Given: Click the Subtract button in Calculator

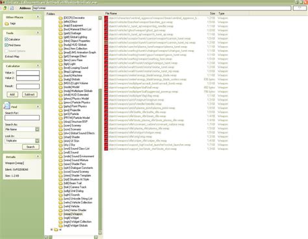Looking at the screenshot, I should click(30, 95).
